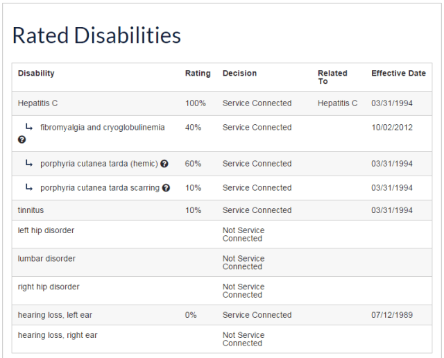The image size is (444, 358).
Task: Select the Hepatitis C disability name
Action: tap(37, 103)
